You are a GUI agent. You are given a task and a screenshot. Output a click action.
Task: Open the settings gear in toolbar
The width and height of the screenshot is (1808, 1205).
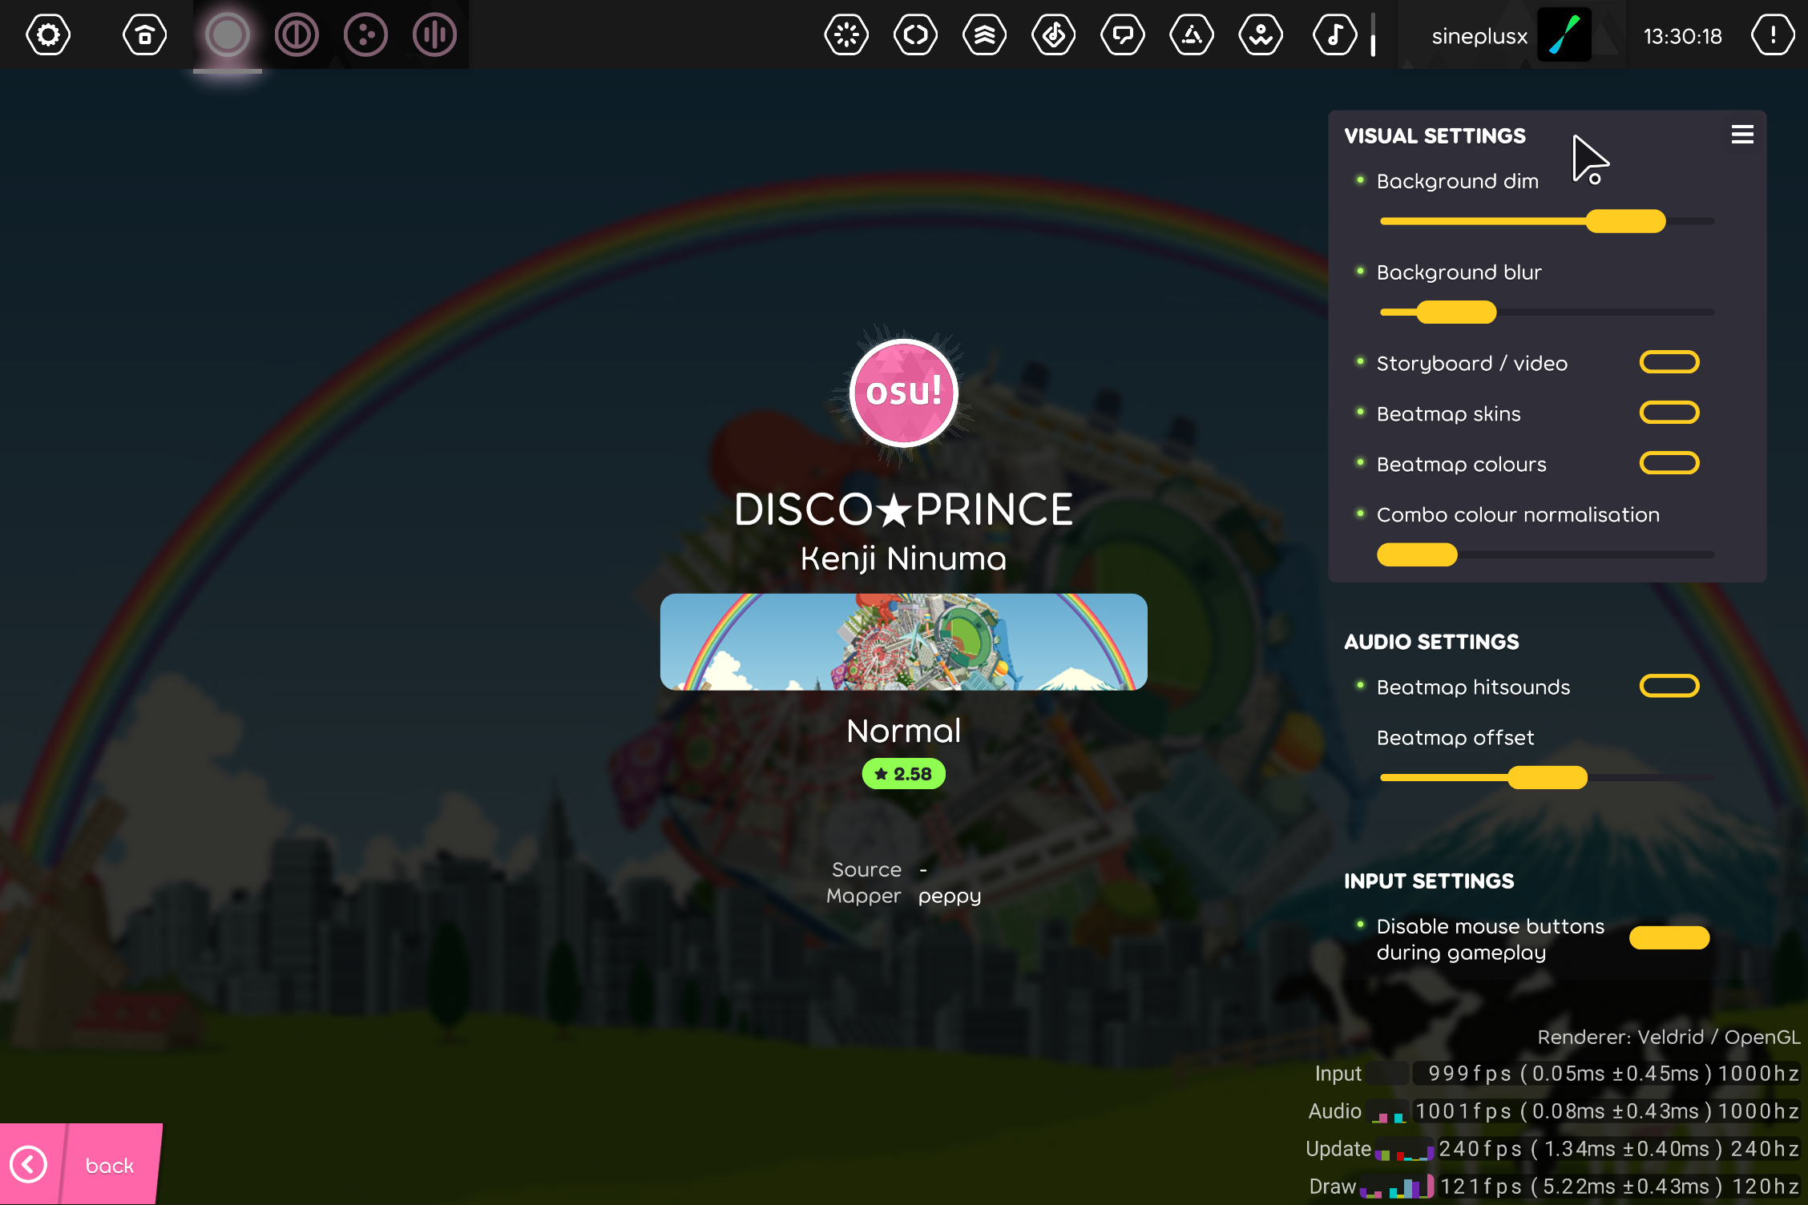pos(48,35)
